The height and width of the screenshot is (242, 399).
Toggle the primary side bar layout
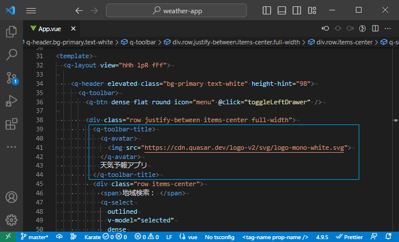coord(267,10)
